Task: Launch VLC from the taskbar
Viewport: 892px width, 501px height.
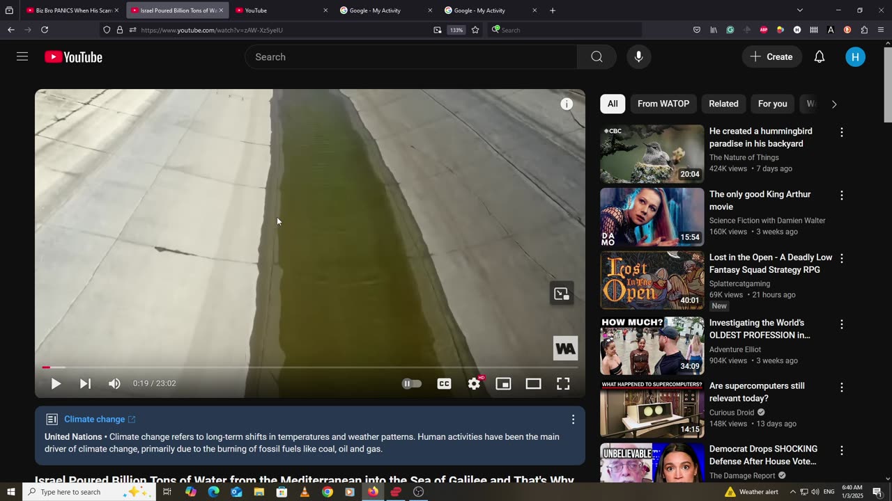Action: coord(304,492)
